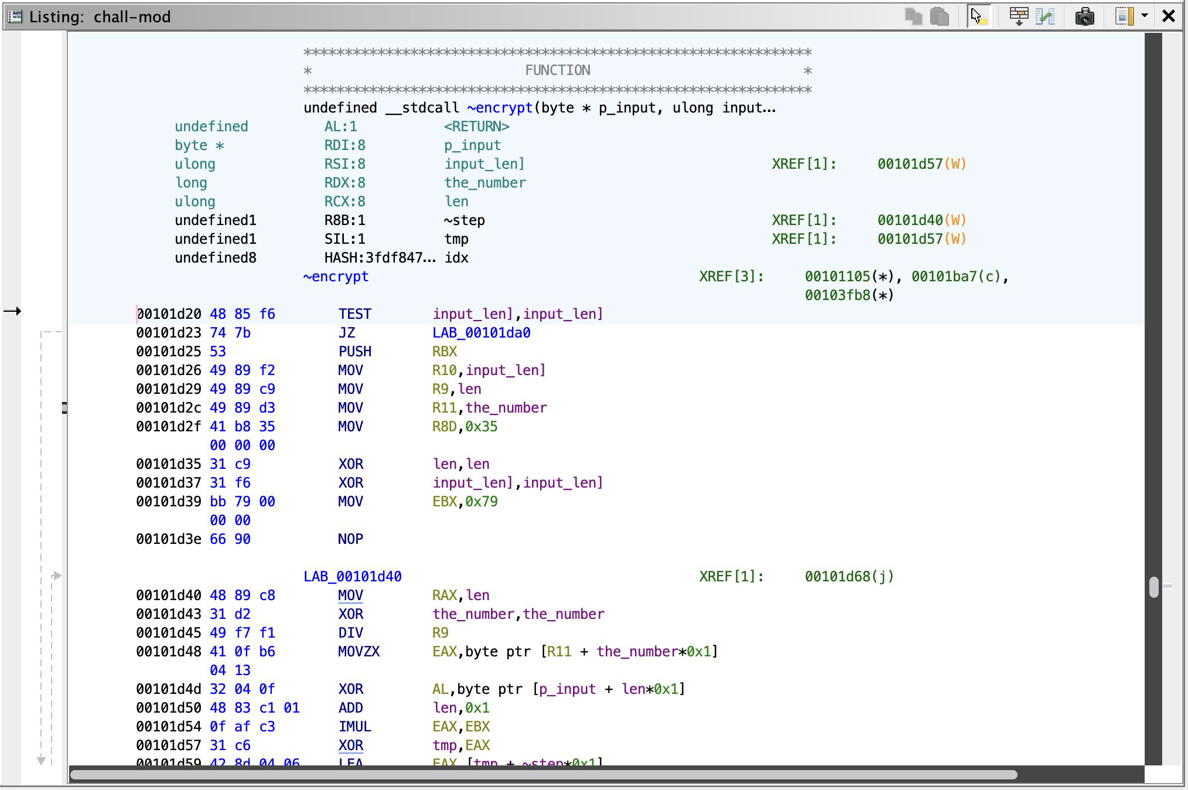Viewport: 1188px width, 790px height.
Task: Click the Copy toolbar icon
Action: click(913, 16)
